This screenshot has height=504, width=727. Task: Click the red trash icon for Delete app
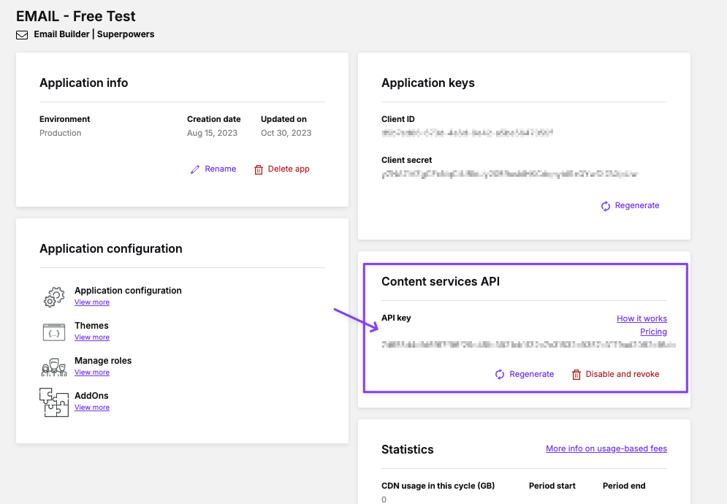pyautogui.click(x=258, y=169)
